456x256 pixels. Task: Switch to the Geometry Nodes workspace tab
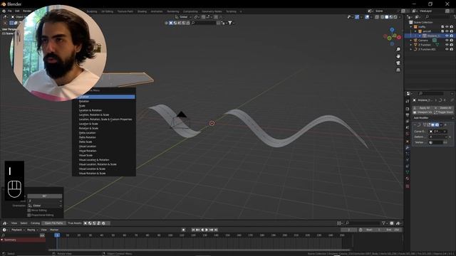(212, 11)
